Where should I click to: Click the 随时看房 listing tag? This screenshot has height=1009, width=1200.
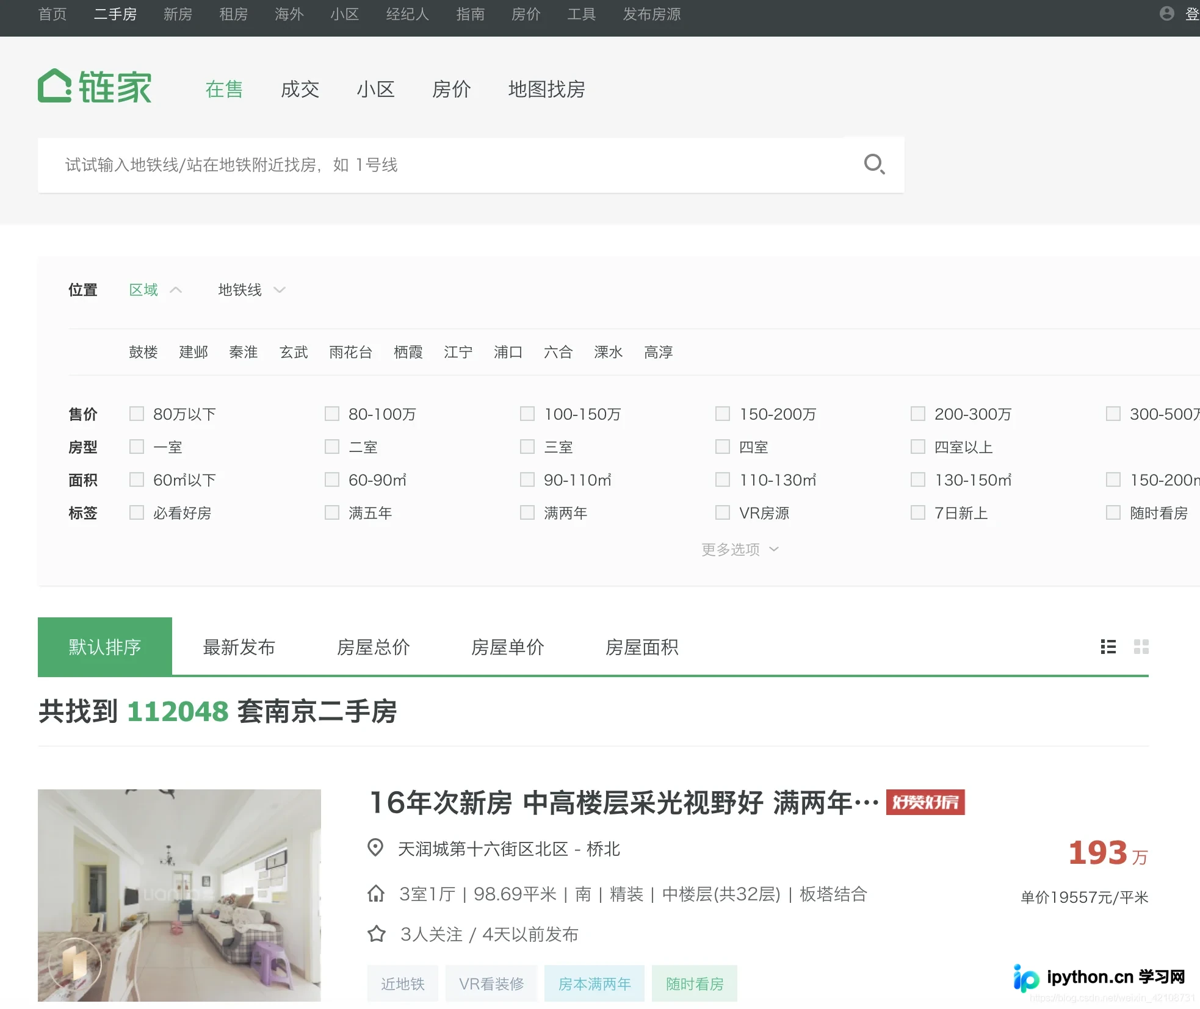695,983
